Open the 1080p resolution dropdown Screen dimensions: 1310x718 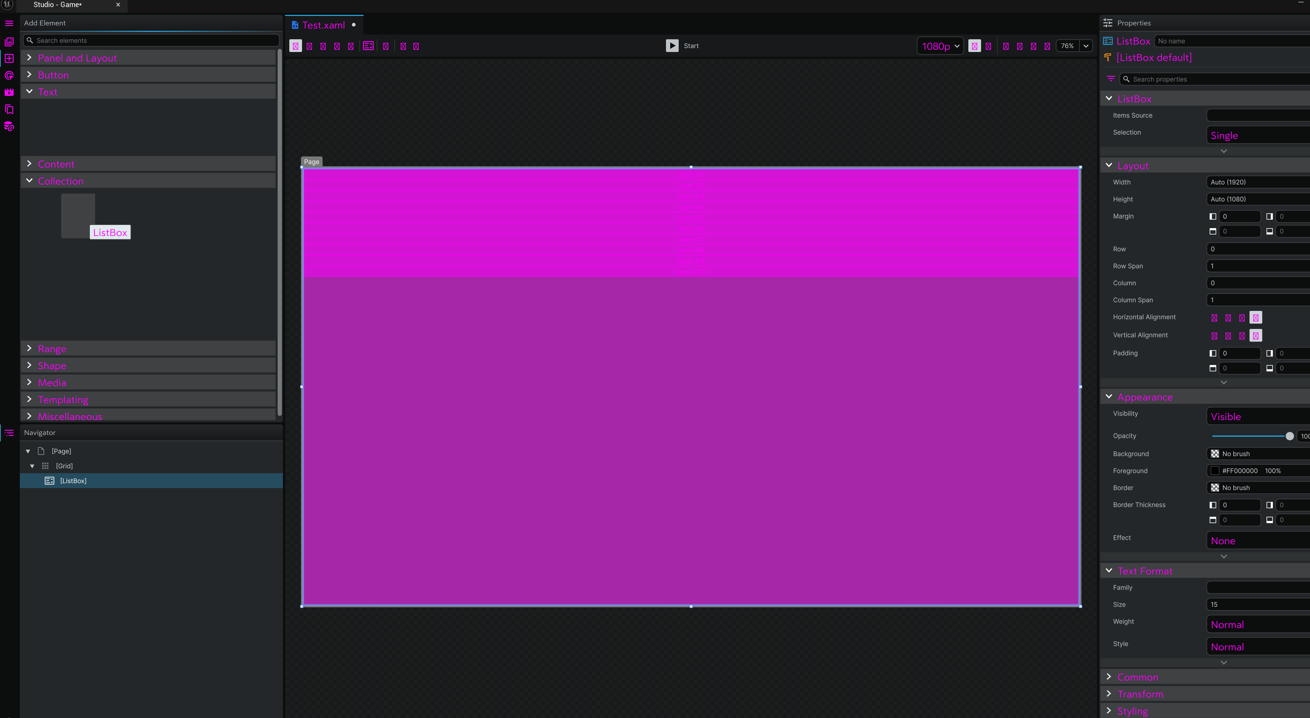tap(940, 46)
